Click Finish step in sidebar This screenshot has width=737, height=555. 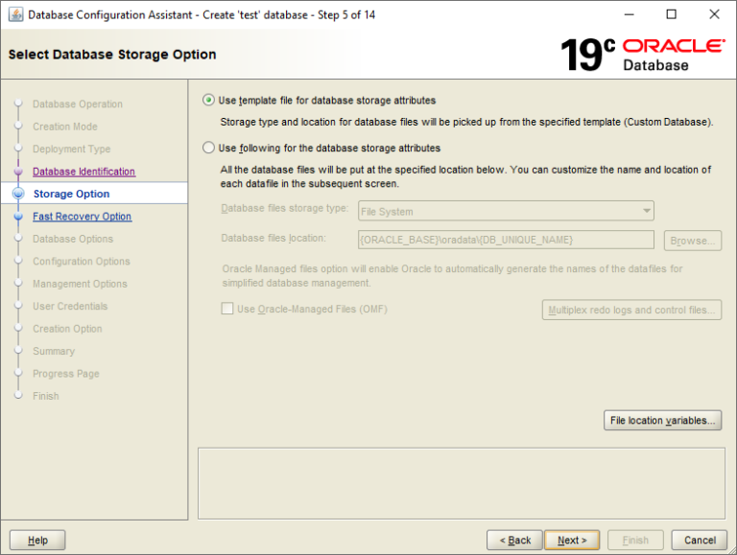46,396
